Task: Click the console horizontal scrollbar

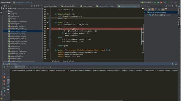Action: 67,100
